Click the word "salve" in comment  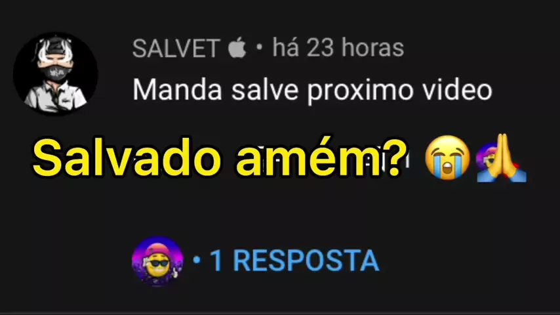click(x=265, y=89)
